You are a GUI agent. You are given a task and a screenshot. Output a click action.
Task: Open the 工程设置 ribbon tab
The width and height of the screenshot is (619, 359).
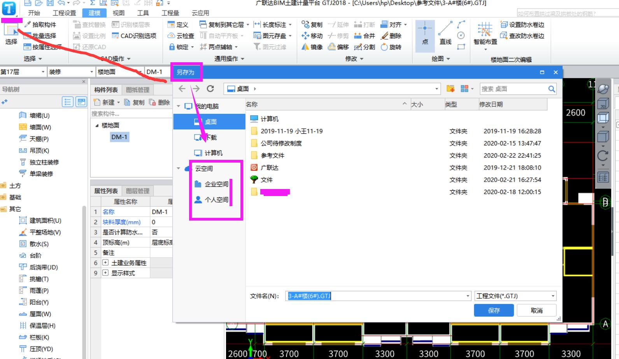click(x=64, y=13)
